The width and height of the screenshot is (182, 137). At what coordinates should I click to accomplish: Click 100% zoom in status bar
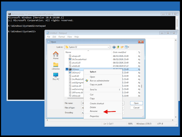(130, 124)
